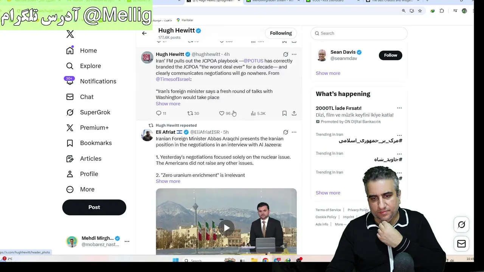Open Hugh Hewitt avatar on JCPOA post

click(x=147, y=57)
